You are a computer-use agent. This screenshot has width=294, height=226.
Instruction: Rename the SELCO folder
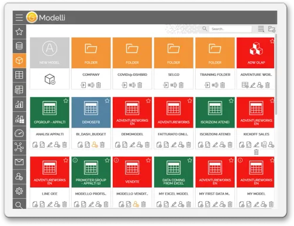[x=173, y=85]
